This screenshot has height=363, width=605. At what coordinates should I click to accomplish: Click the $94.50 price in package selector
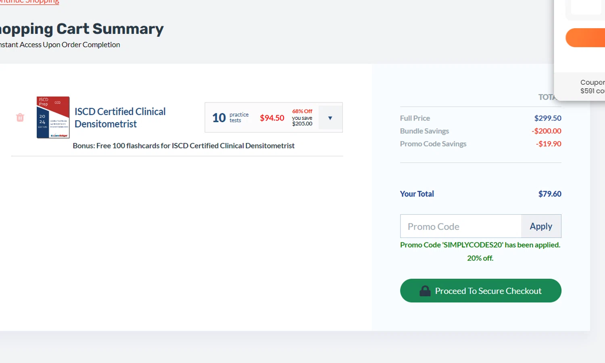[272, 118]
